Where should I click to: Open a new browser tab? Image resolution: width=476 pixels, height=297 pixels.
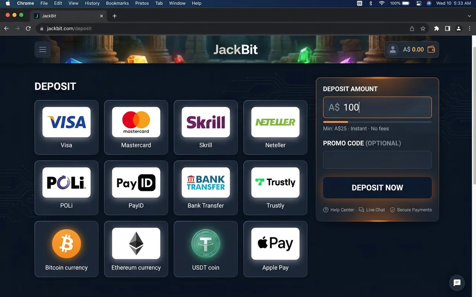point(115,16)
